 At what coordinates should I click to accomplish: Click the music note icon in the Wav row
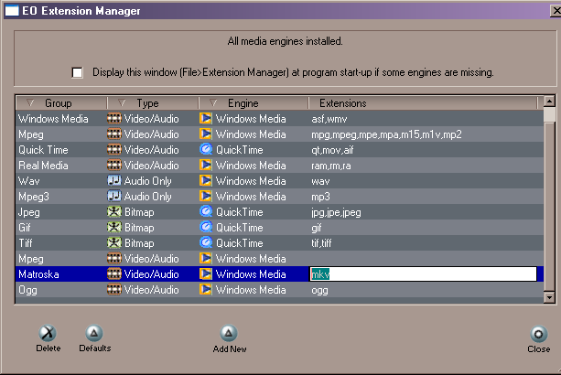[x=114, y=180]
